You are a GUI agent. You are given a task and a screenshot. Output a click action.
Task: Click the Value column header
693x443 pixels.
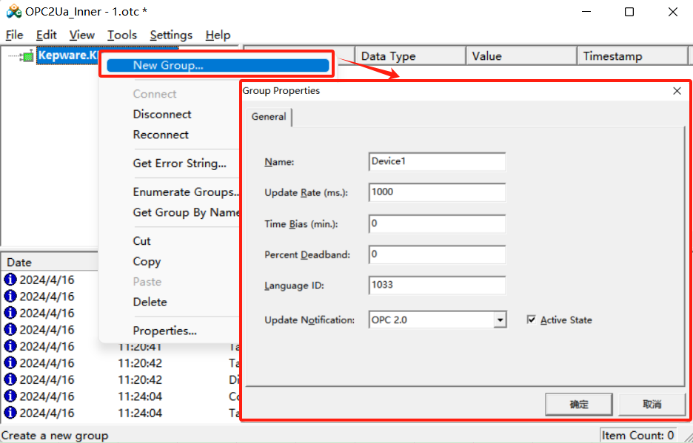(521, 56)
